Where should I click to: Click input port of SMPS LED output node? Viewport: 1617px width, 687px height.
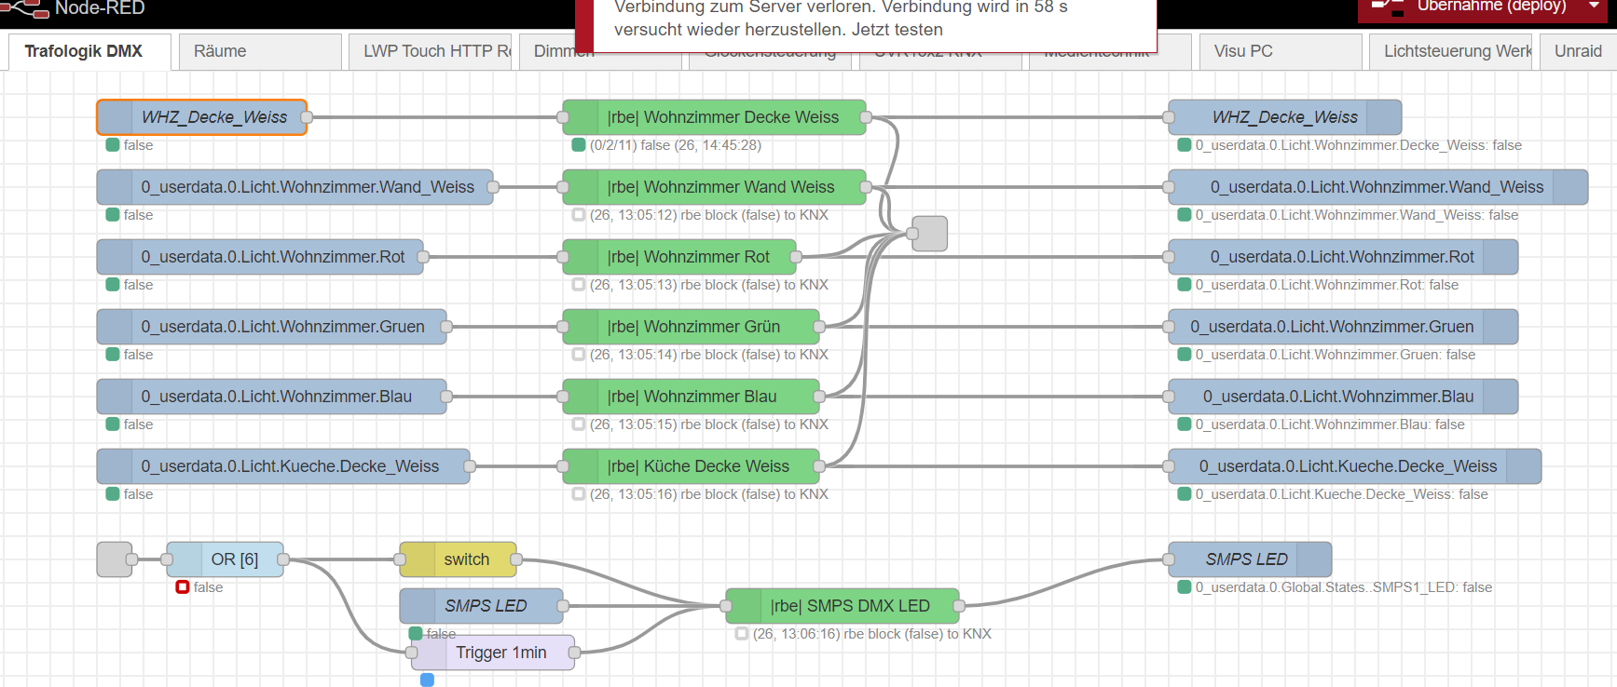(1169, 559)
